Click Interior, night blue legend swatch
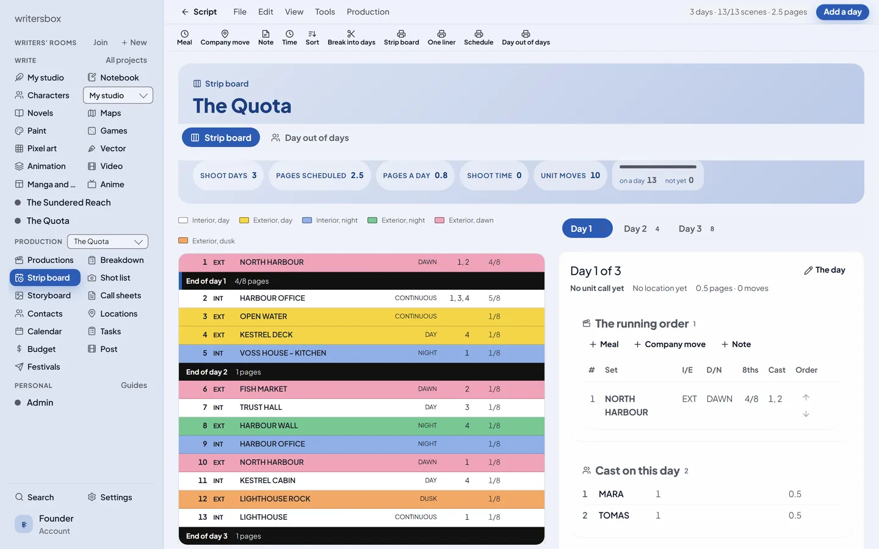The height and width of the screenshot is (549, 879). tap(307, 220)
